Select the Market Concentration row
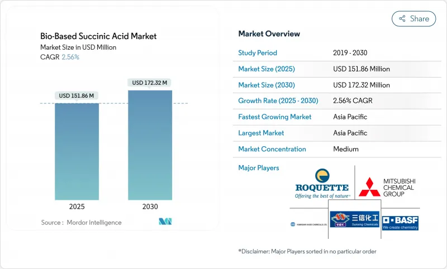Screen dimensions: 447x269 339,149
